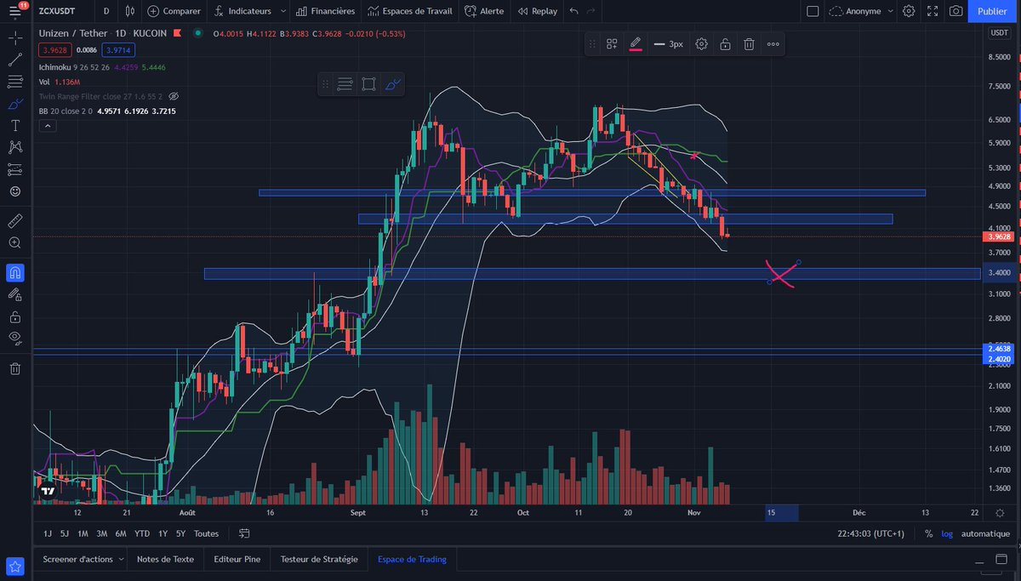Open the Indicateurs menu
Image resolution: width=1021 pixels, height=581 pixels.
click(243, 11)
